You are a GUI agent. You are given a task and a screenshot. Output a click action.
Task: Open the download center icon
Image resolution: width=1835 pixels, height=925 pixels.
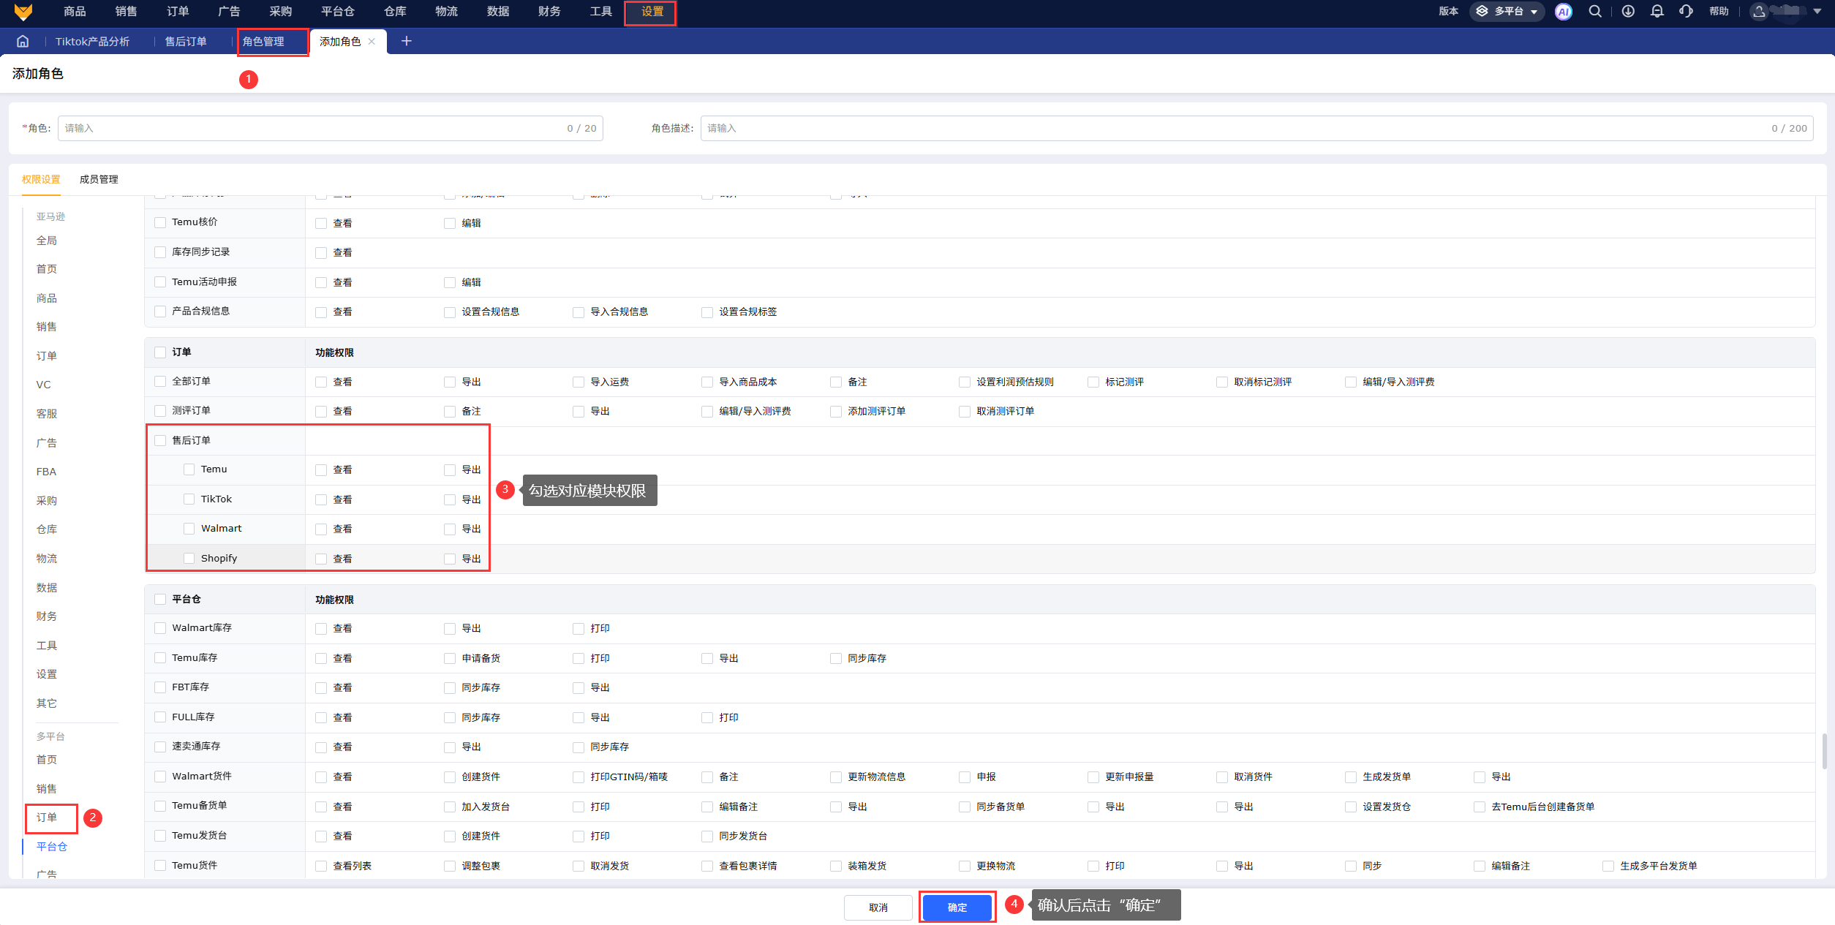click(x=1628, y=12)
